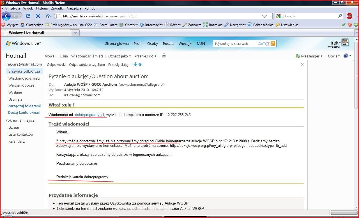Open the Adblock Plus ABP icon

pyautogui.click(x=349, y=16)
